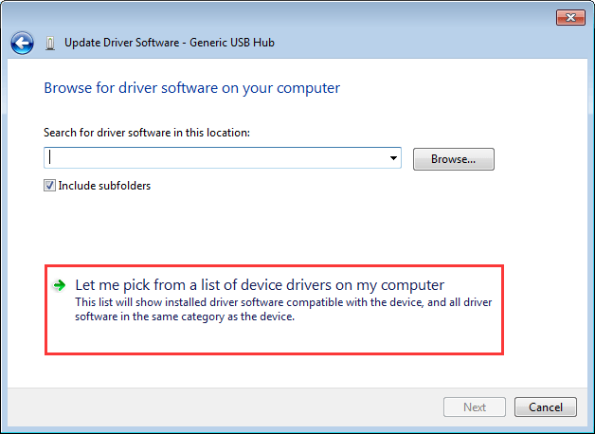This screenshot has height=434, width=595.
Task: Close the Update Driver Software window
Action: 568,17
